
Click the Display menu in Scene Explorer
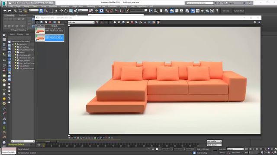20,34
